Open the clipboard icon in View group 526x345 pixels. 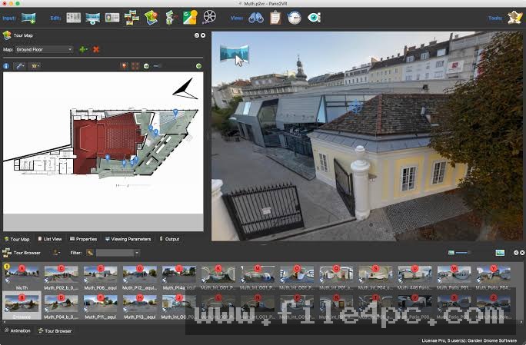click(275, 18)
